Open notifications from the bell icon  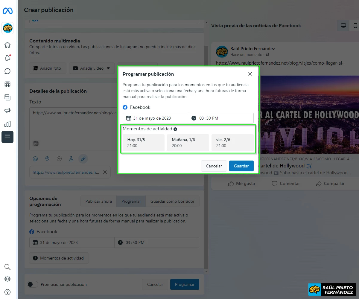[x=7, y=57]
